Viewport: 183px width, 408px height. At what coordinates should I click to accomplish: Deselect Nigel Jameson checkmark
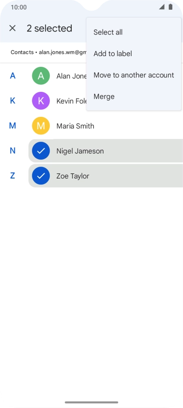click(41, 151)
